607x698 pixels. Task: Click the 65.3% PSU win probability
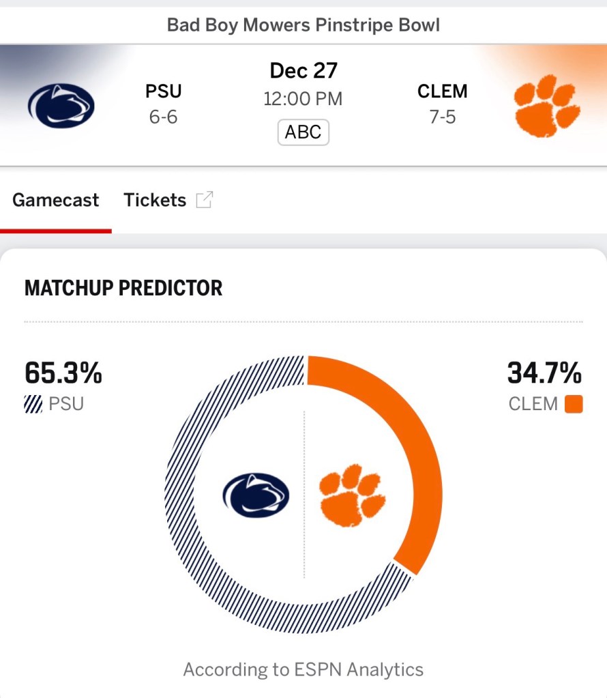[x=63, y=373]
